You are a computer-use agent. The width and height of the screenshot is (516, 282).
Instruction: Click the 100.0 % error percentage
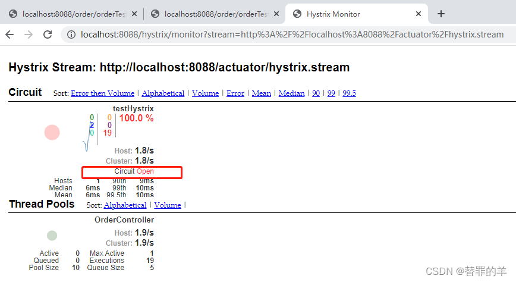pyautogui.click(x=136, y=118)
